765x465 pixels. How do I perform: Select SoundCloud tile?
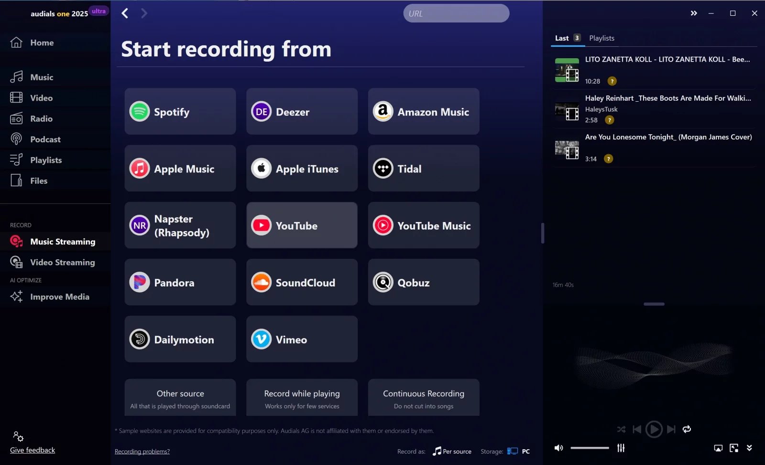click(x=302, y=282)
